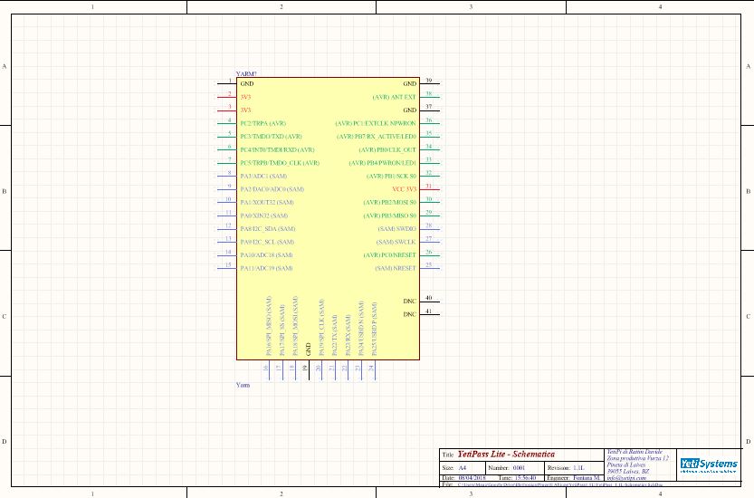The image size is (754, 498).
Task: Select pin label (SAM) NRESET
Action: coord(396,269)
